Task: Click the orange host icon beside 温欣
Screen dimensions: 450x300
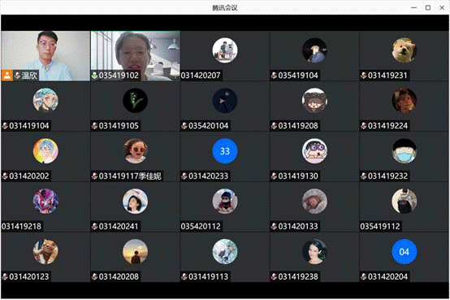Action: 7,76
